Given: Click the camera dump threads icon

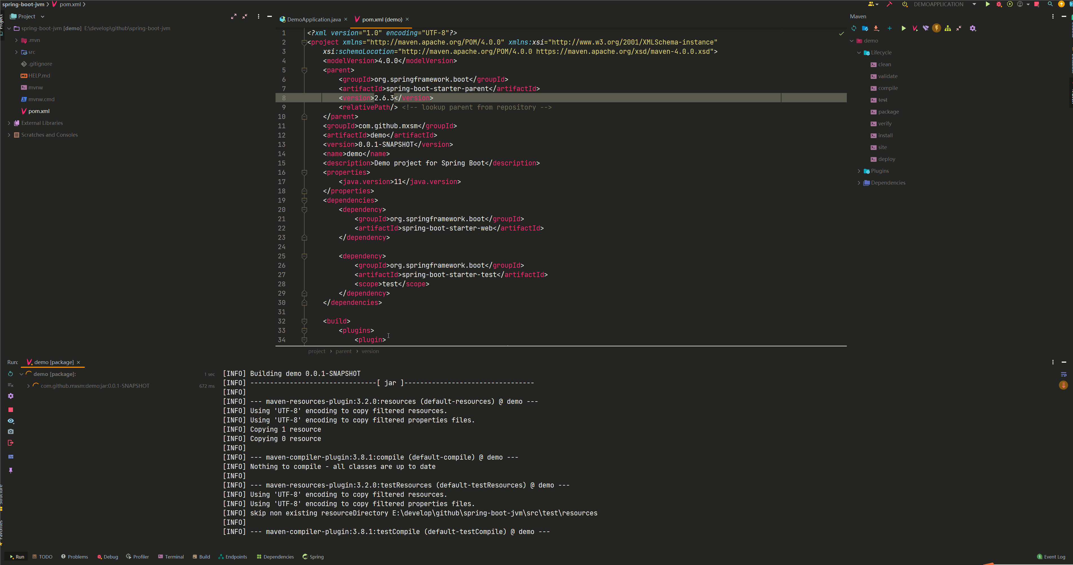Looking at the screenshot, I should (x=11, y=432).
